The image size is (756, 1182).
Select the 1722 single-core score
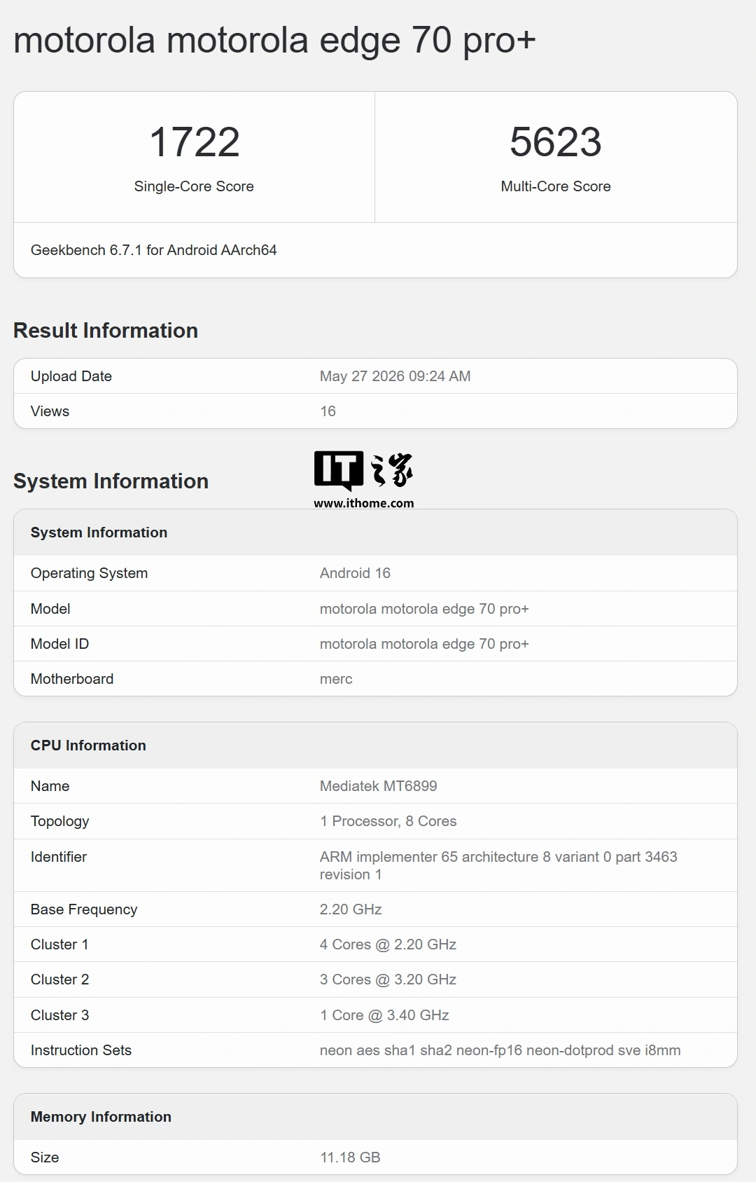click(x=194, y=142)
